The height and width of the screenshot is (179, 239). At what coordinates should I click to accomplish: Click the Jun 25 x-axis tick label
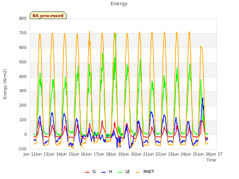(192, 154)
